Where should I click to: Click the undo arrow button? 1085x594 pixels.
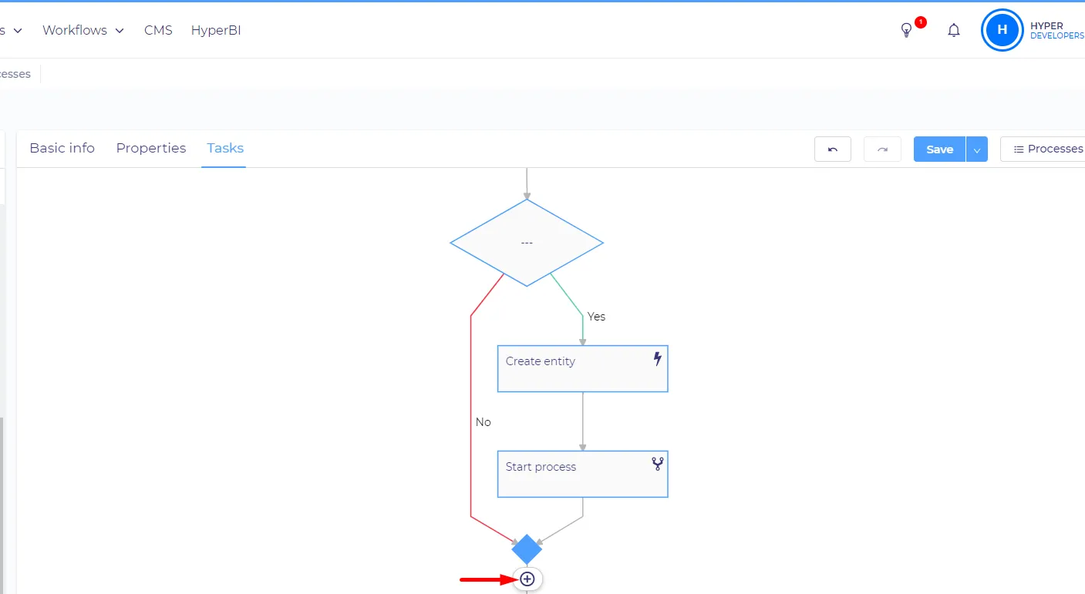(833, 149)
